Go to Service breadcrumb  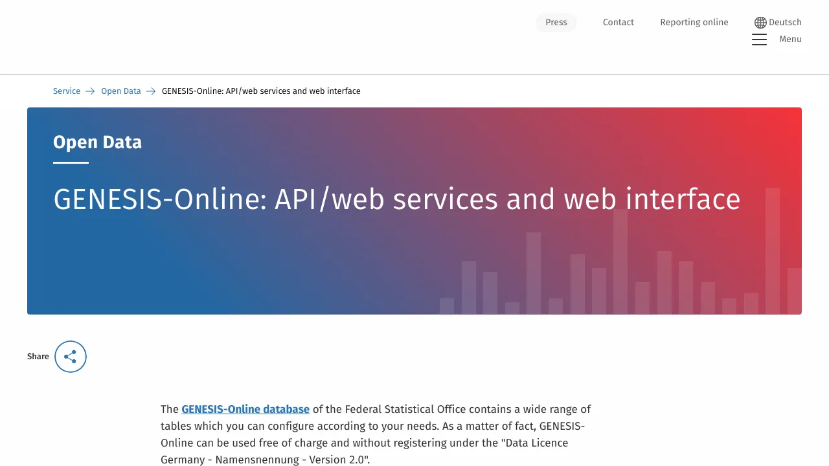67,91
